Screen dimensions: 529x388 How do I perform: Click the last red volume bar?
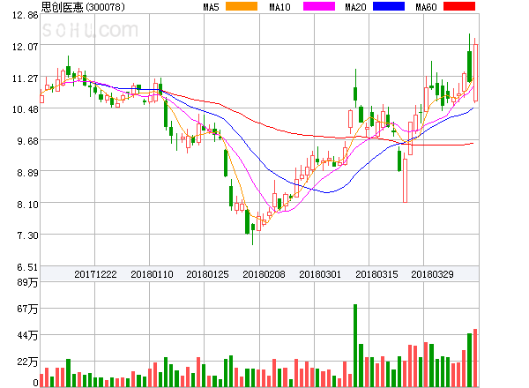coord(475,358)
